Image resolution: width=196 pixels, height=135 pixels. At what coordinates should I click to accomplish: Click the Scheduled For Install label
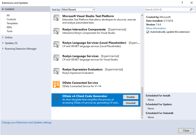158,96
